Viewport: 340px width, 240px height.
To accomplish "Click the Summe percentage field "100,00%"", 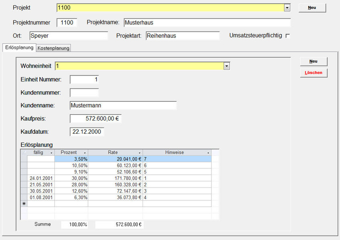I will tap(74, 225).
